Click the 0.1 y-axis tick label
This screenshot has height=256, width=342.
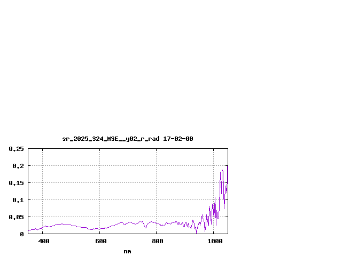(x=18, y=200)
